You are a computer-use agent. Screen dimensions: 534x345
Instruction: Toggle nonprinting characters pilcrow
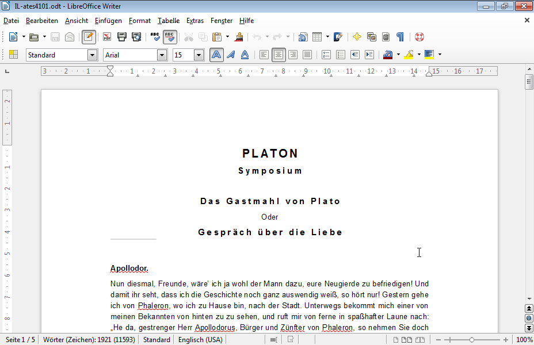[401, 37]
